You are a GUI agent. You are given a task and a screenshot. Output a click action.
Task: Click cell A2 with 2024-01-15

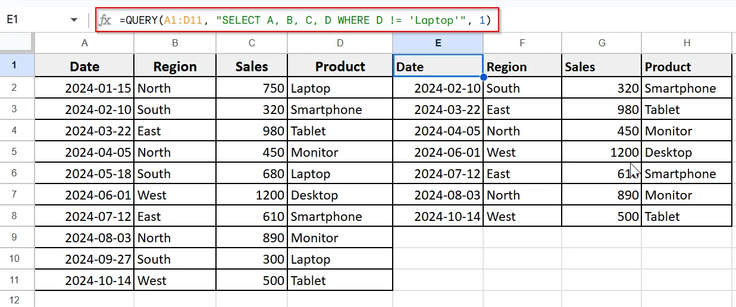tap(84, 88)
